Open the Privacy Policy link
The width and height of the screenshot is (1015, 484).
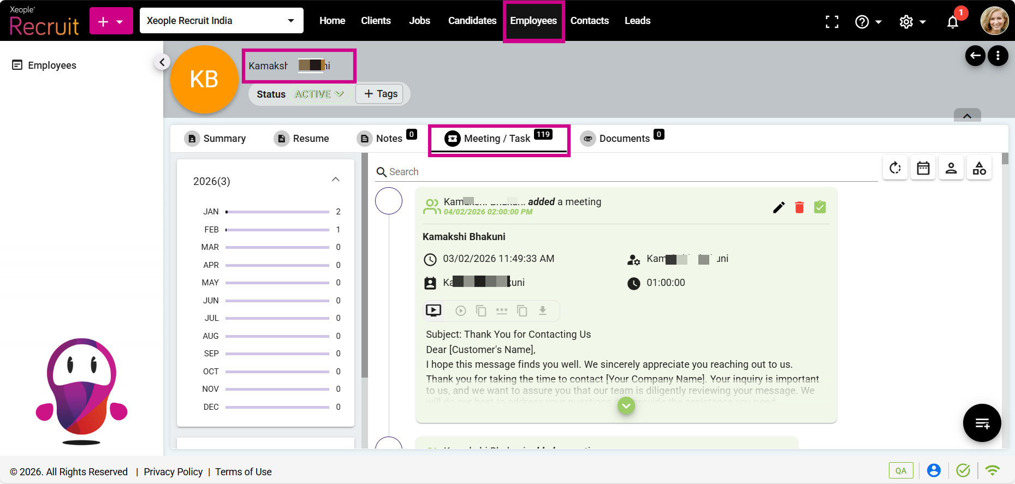click(173, 472)
